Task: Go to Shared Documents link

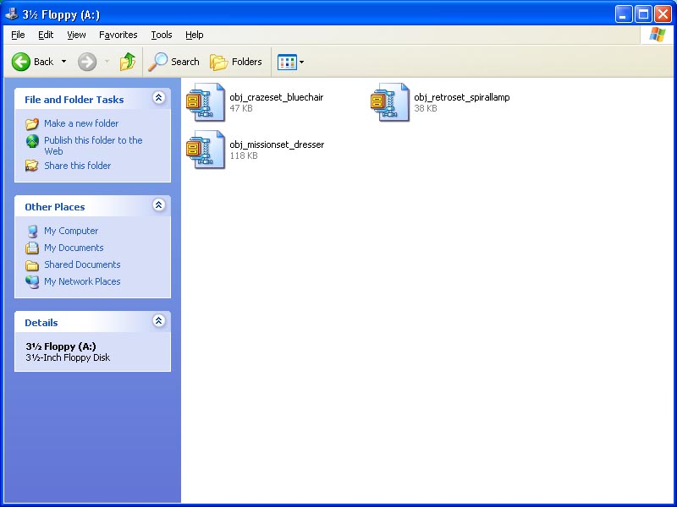Action: (x=82, y=264)
